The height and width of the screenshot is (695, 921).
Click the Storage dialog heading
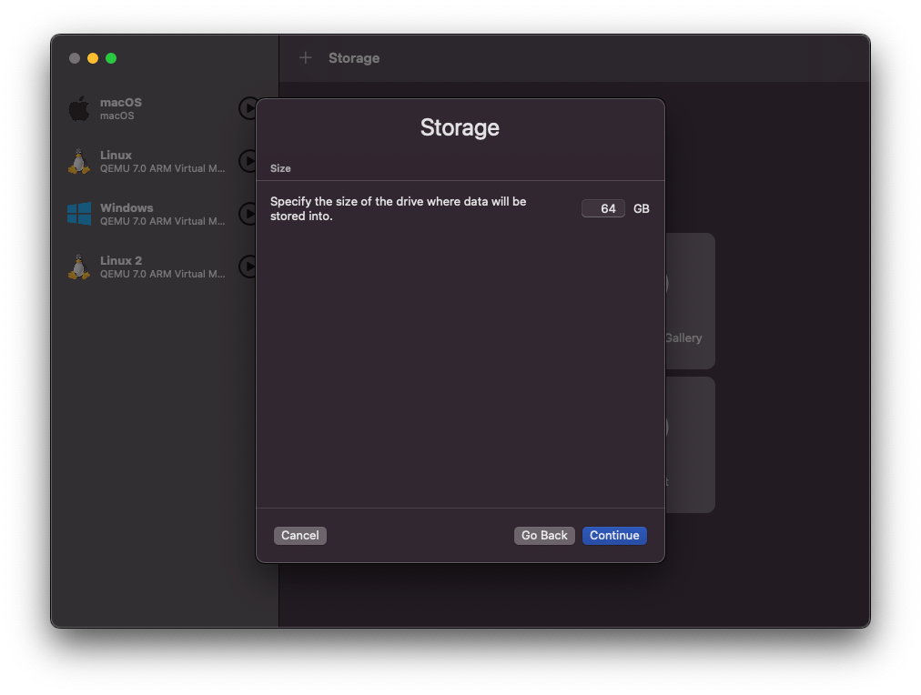[460, 128]
